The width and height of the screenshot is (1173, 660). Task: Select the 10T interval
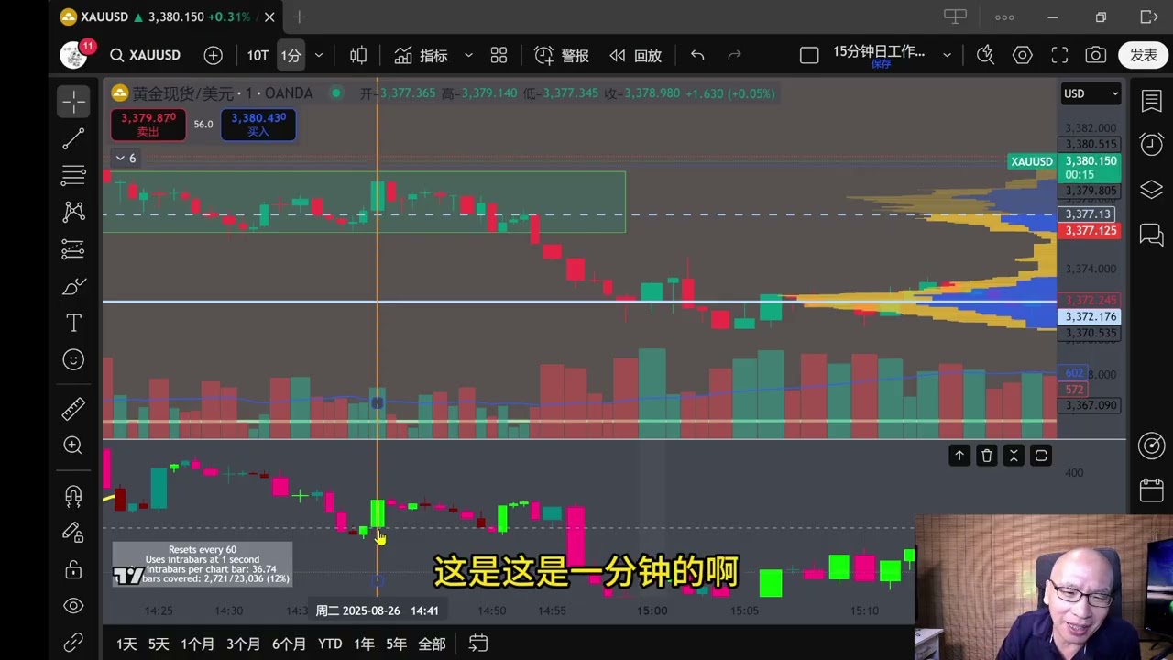(258, 55)
